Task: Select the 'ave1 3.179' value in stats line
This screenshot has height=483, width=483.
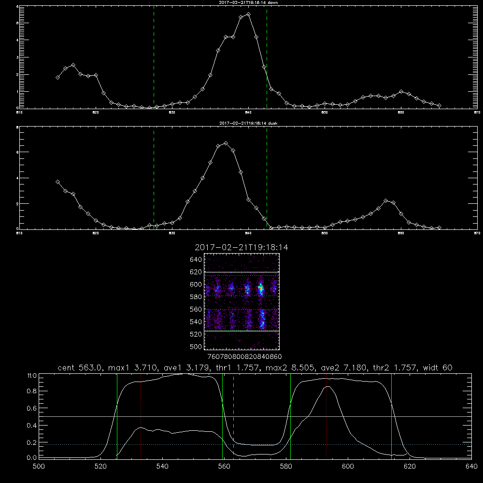Action: click(x=188, y=368)
